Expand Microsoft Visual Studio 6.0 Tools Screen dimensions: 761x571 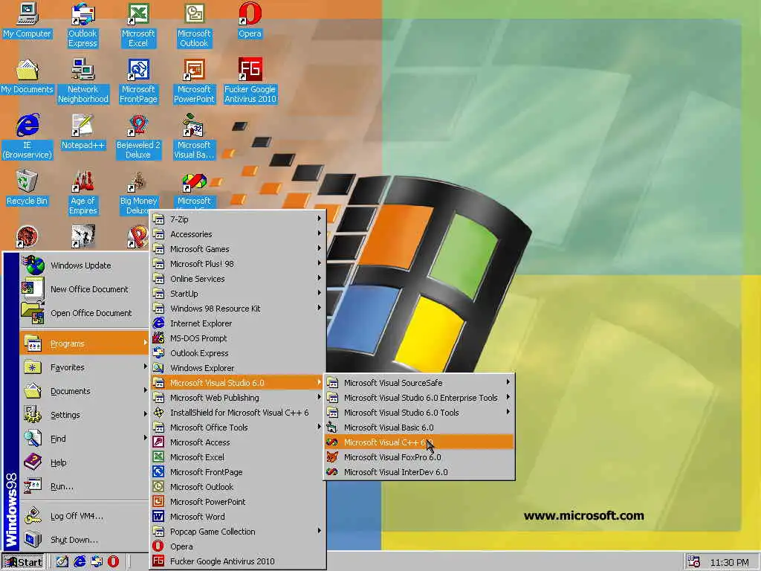(419, 412)
